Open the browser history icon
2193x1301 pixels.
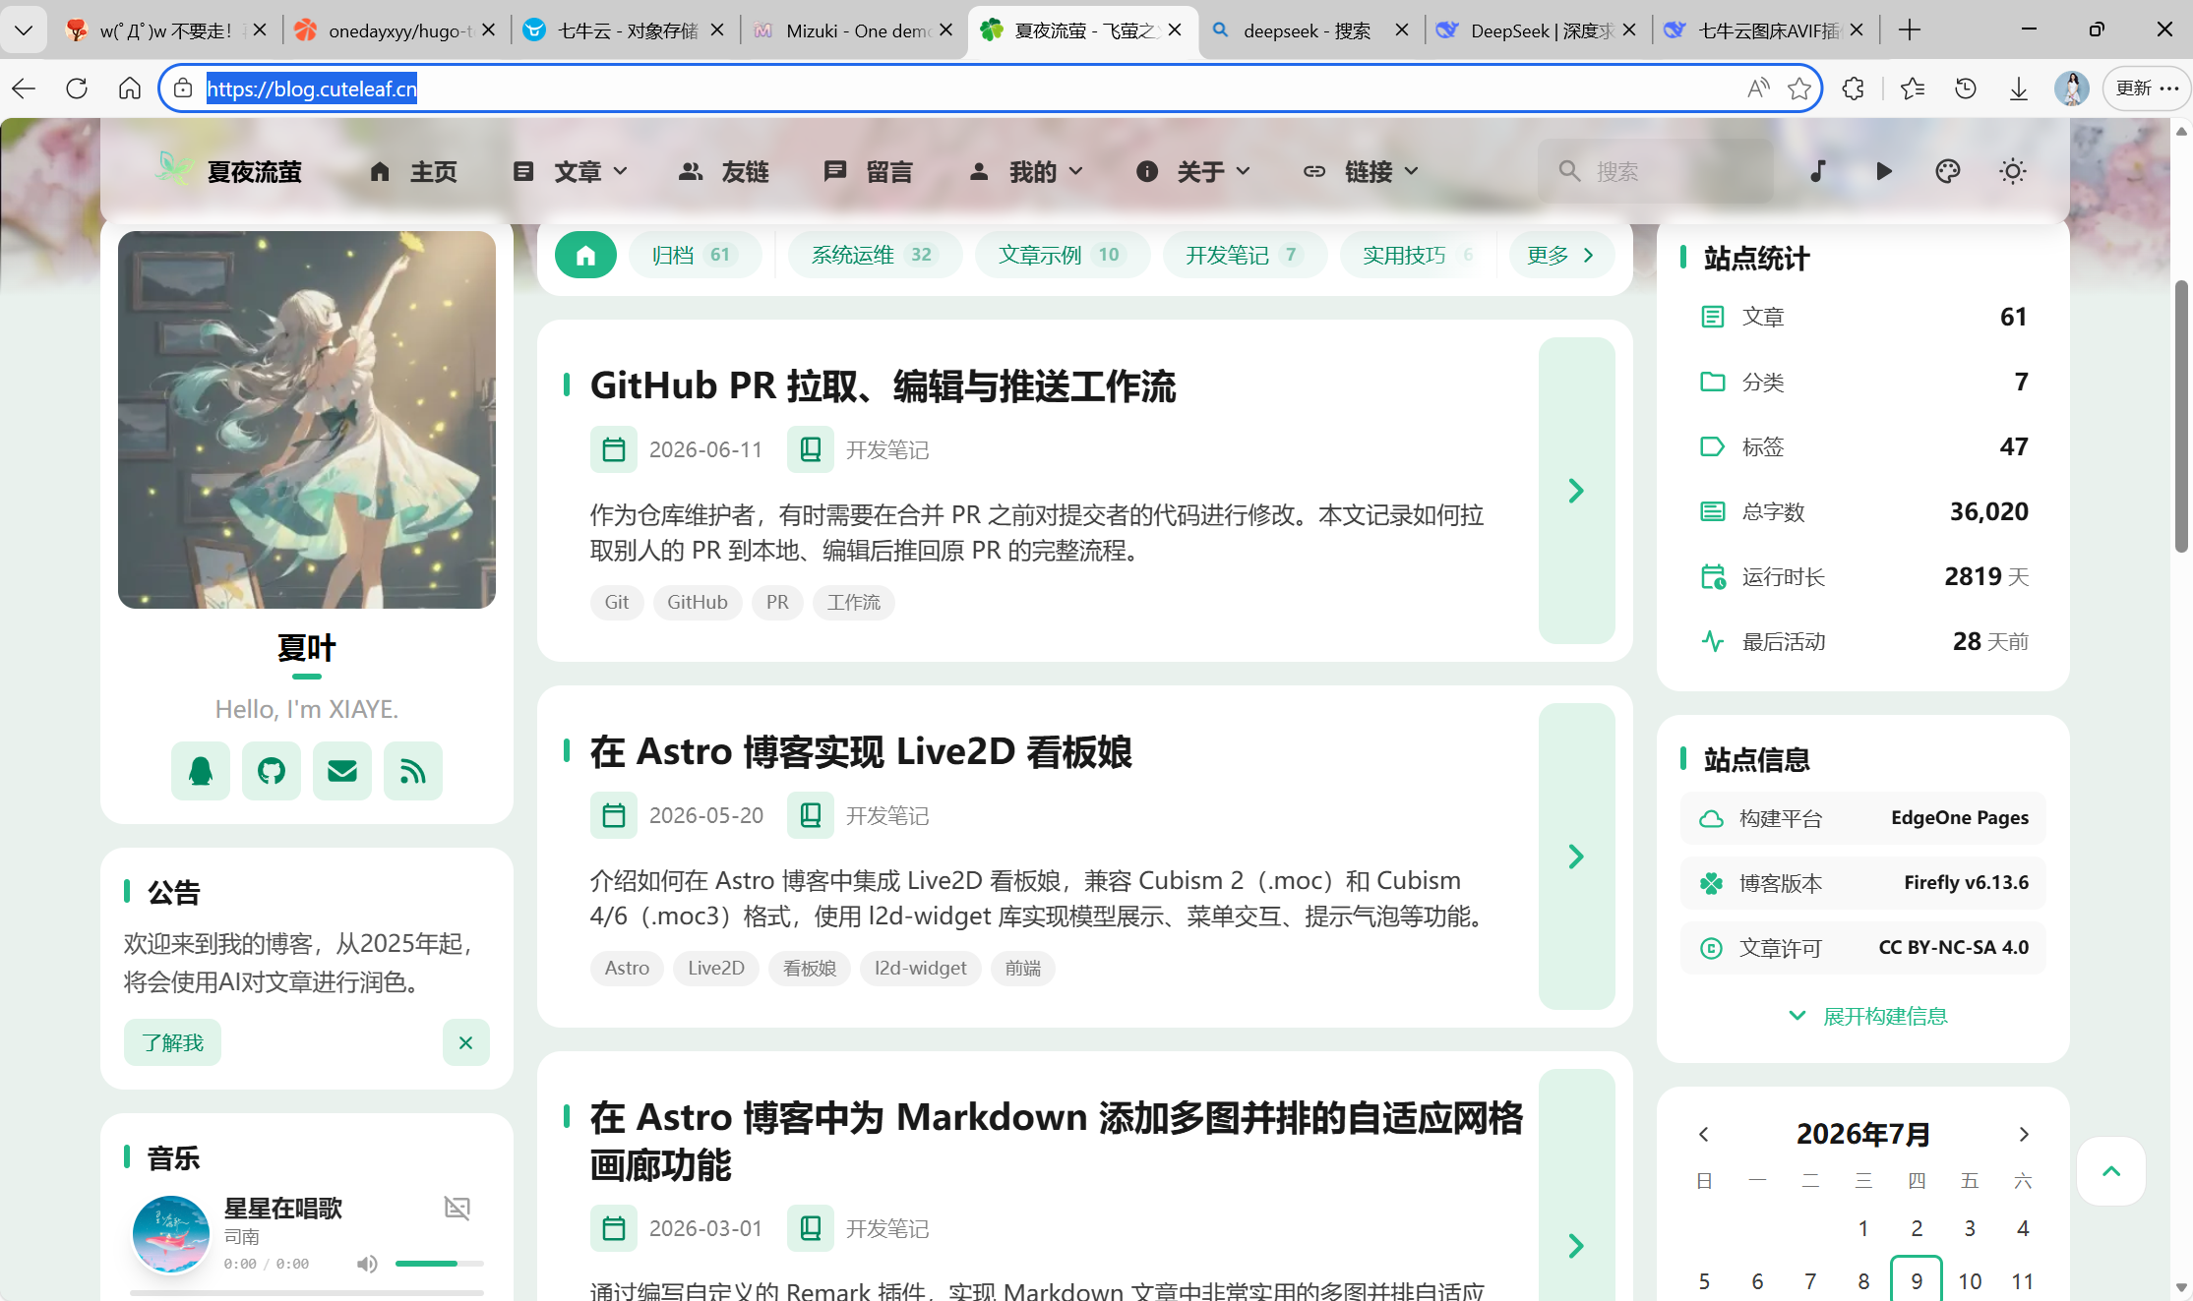pyautogui.click(x=1966, y=89)
